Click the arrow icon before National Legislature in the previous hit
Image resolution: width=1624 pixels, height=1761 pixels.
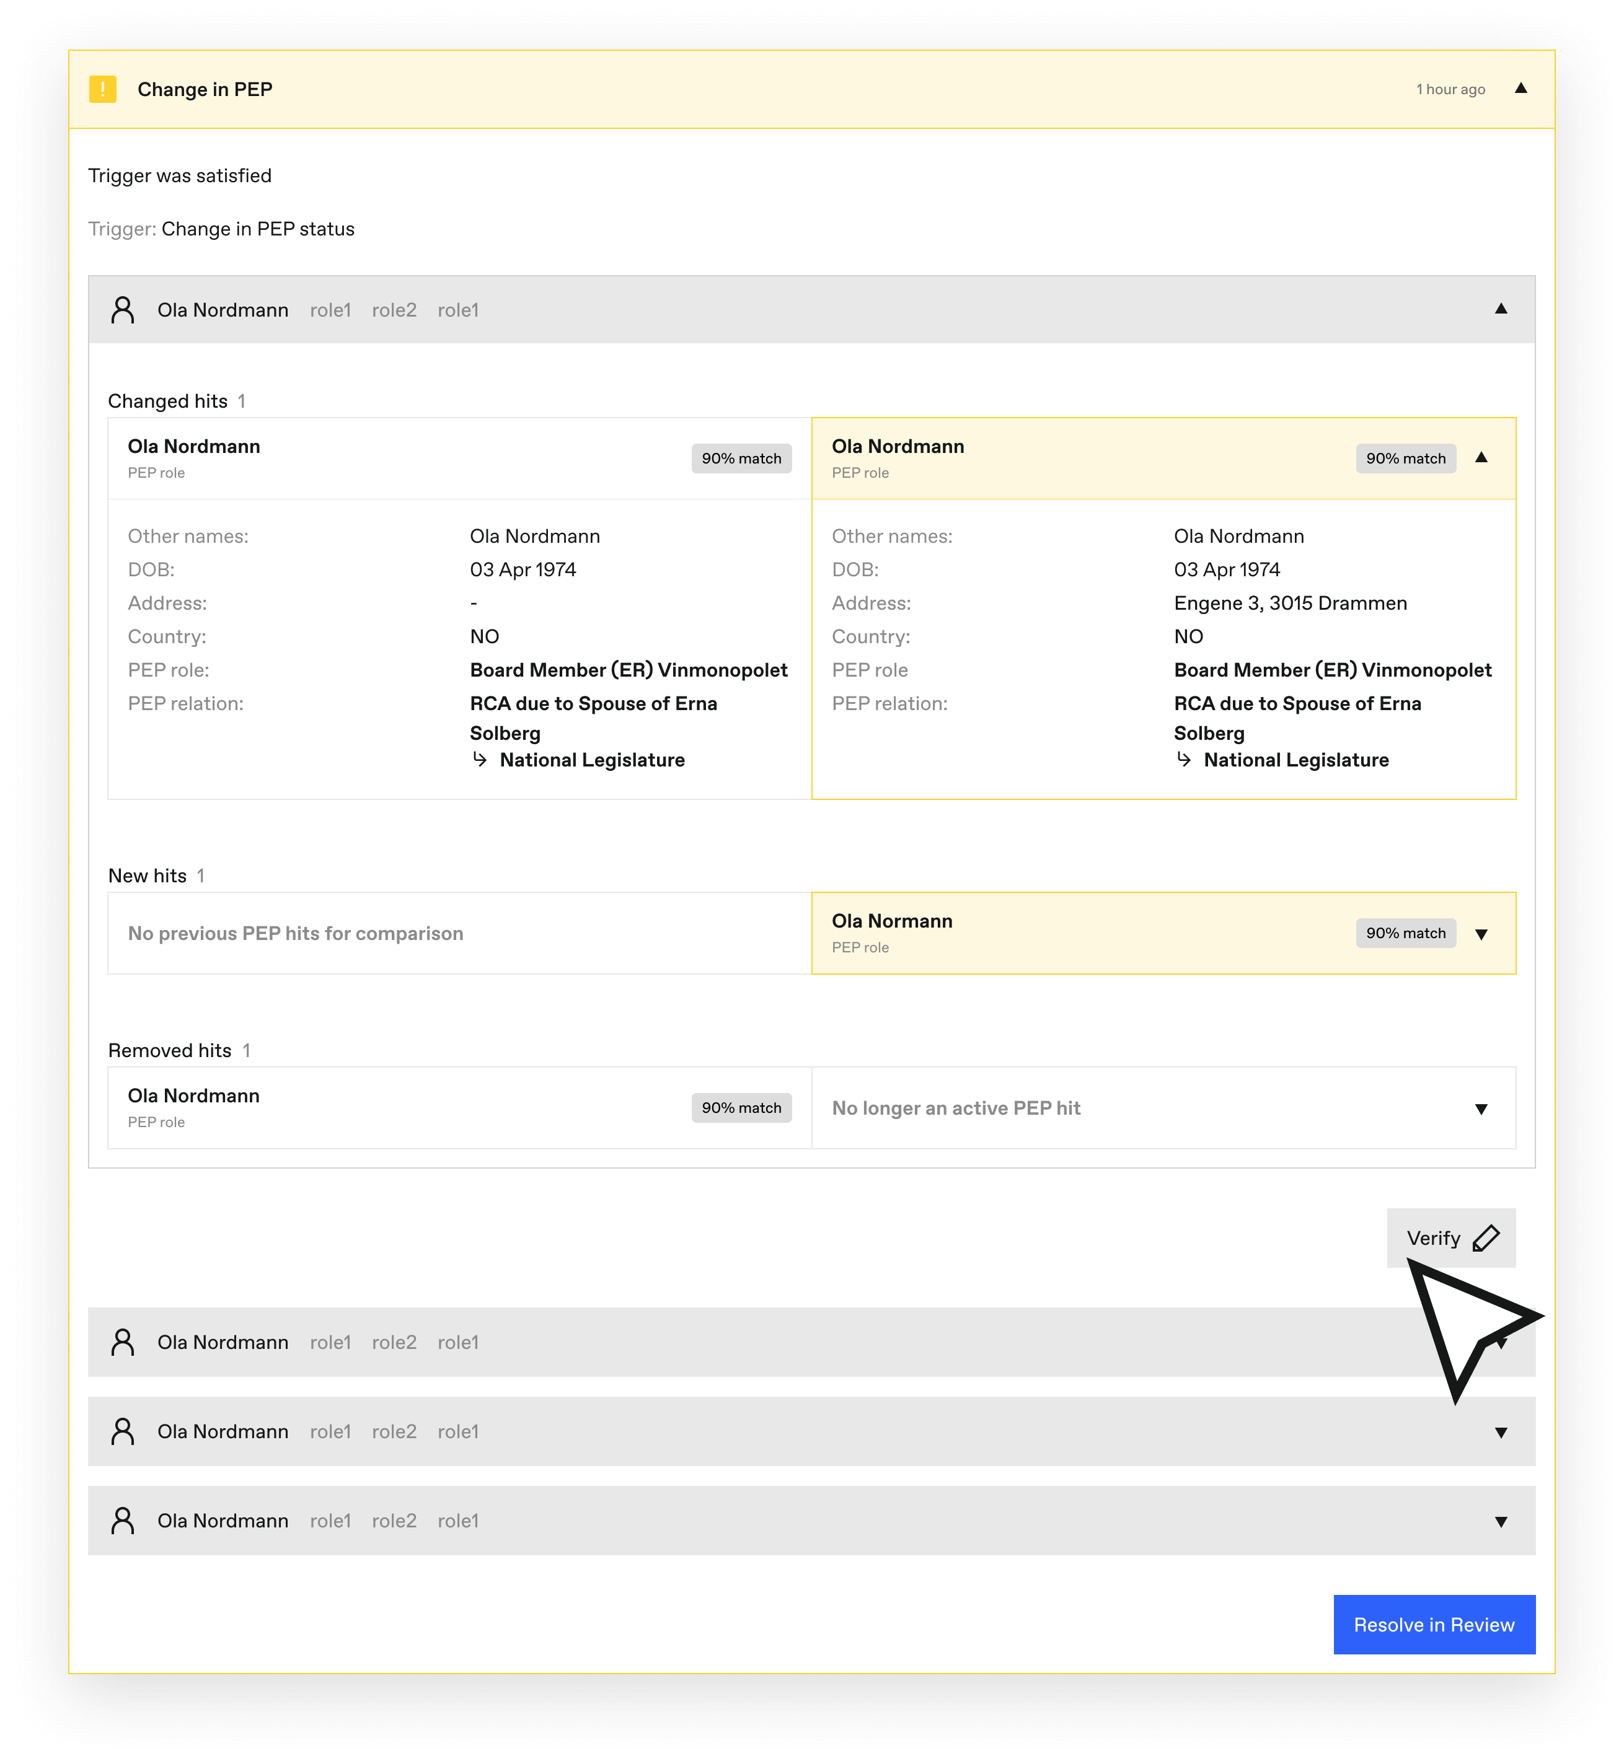[480, 759]
